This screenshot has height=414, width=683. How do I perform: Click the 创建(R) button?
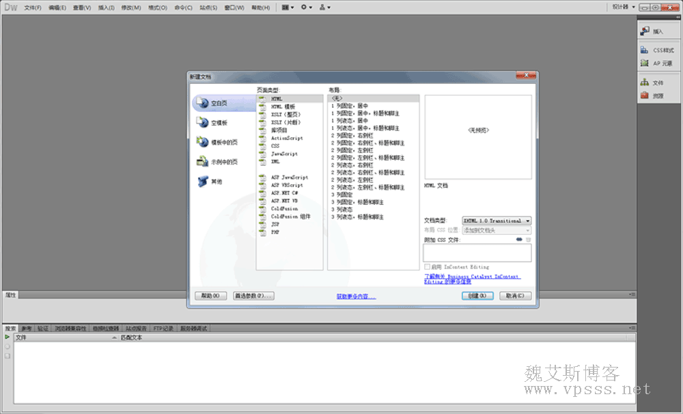(x=477, y=296)
